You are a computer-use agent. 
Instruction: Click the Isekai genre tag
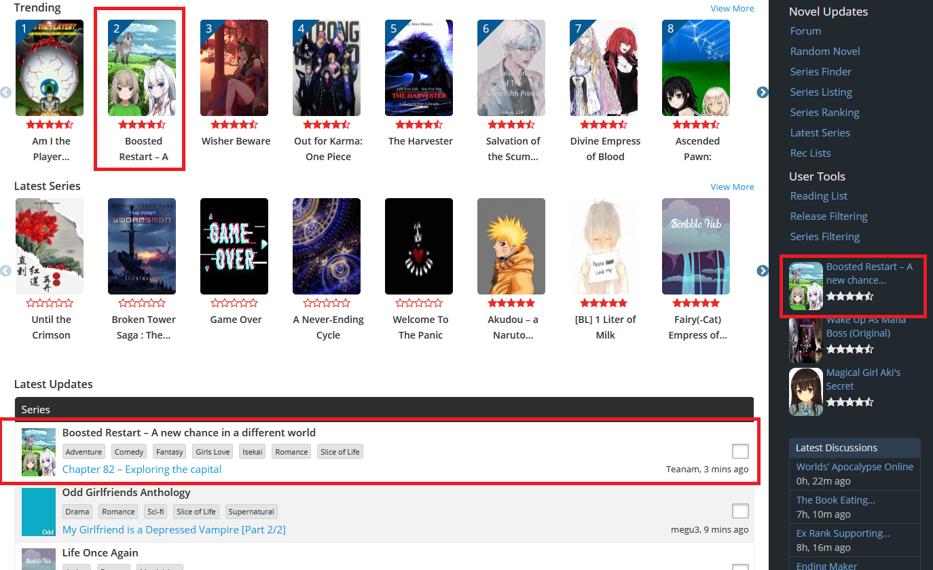click(252, 452)
